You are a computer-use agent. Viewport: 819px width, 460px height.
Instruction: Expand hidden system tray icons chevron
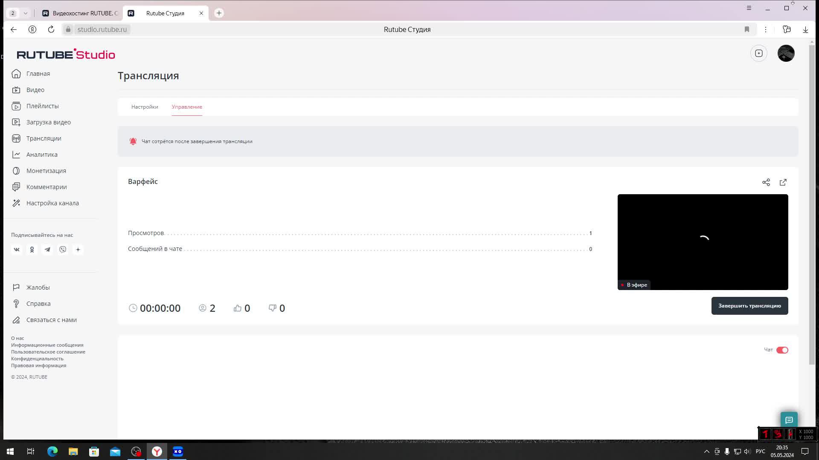tap(706, 451)
